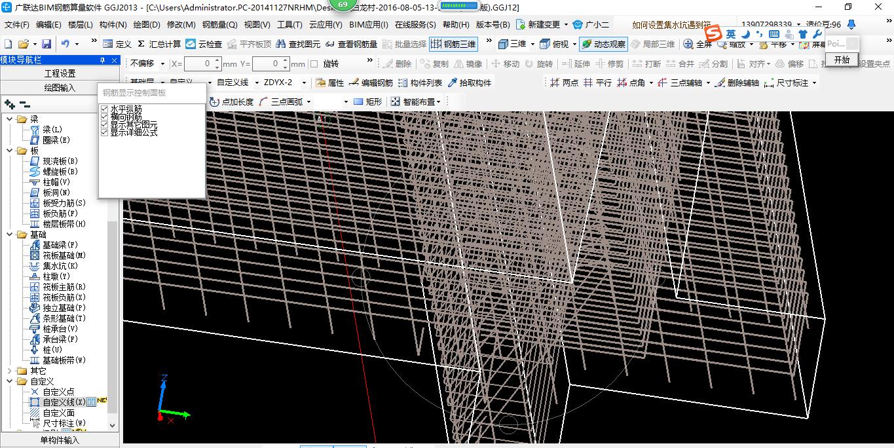Open 构件(N) menu
This screenshot has width=894, height=448.
pyautogui.click(x=113, y=25)
